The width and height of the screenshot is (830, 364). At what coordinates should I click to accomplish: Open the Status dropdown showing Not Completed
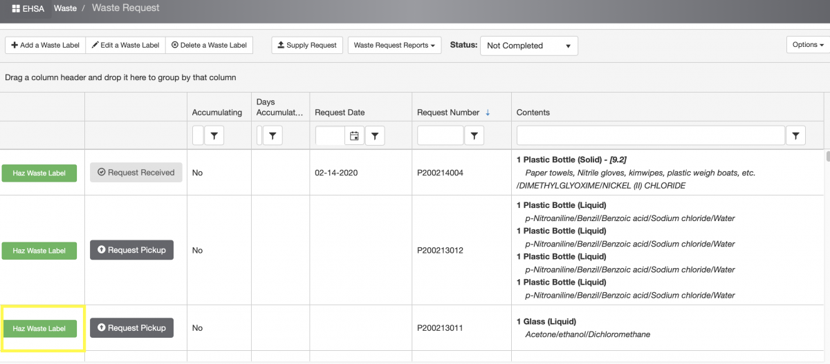pyautogui.click(x=528, y=46)
